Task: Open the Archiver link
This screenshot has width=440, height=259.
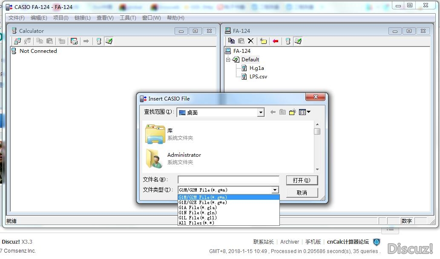Action: coord(290,242)
